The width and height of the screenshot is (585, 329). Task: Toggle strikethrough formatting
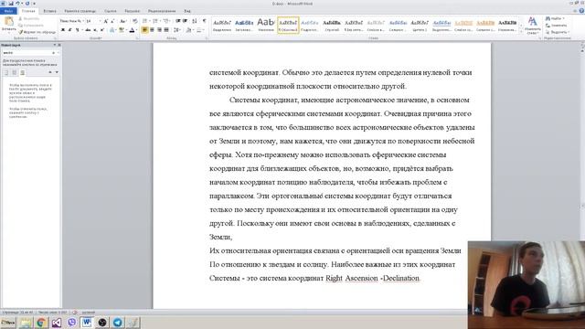click(88, 30)
